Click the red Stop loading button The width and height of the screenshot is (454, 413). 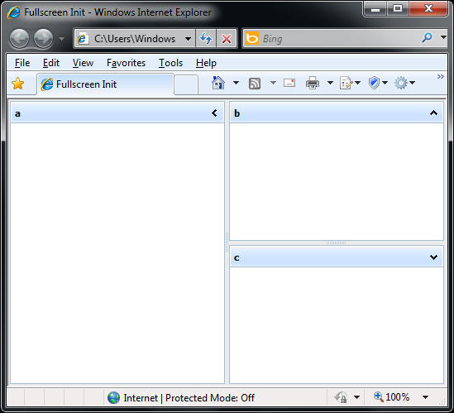227,38
